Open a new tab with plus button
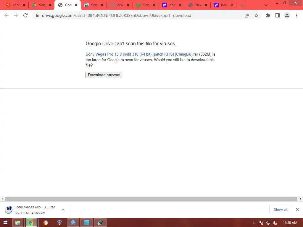The height and width of the screenshot is (227, 303). 243,5
